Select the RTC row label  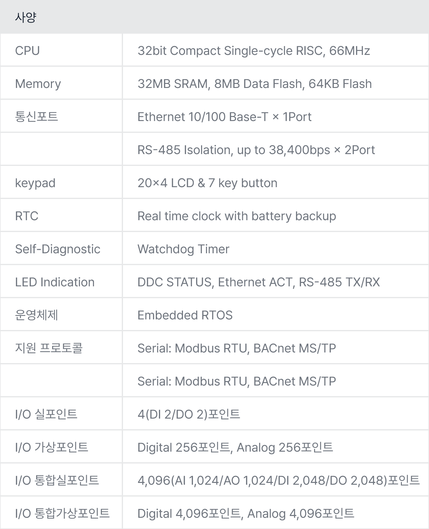coord(27,216)
